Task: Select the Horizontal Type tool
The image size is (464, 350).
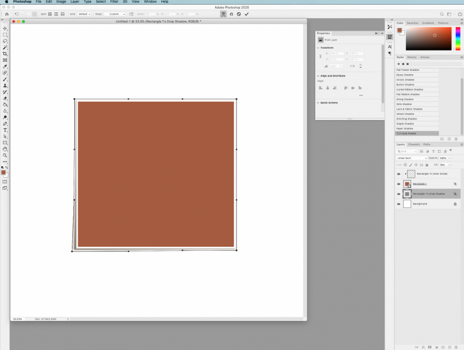Action: [x=5, y=130]
